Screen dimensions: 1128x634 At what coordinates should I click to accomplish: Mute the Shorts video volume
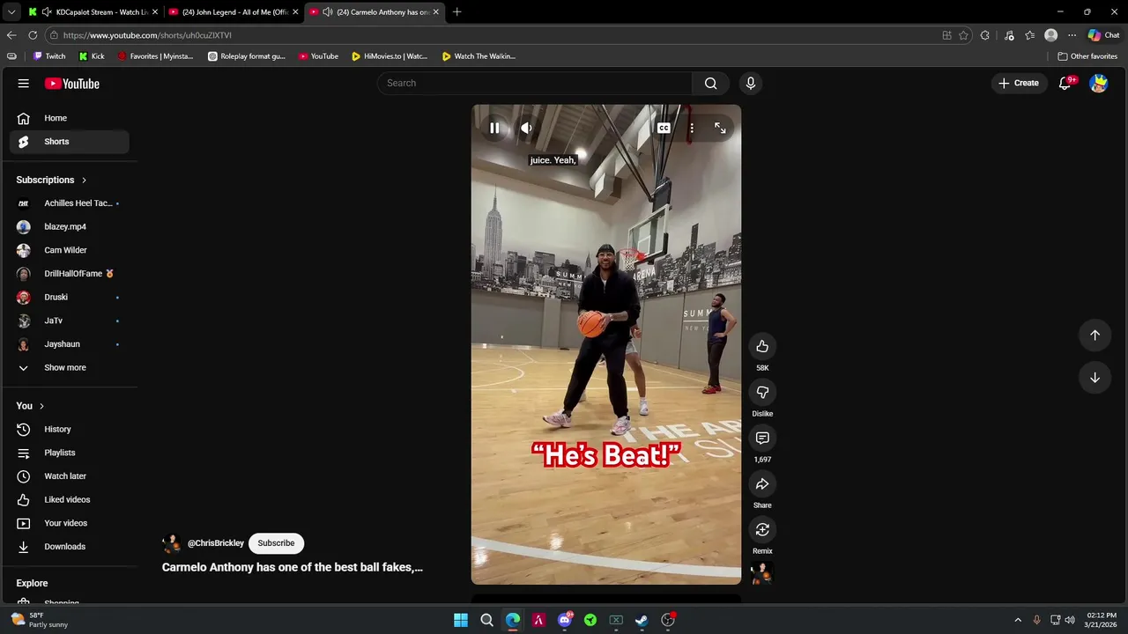click(x=526, y=128)
